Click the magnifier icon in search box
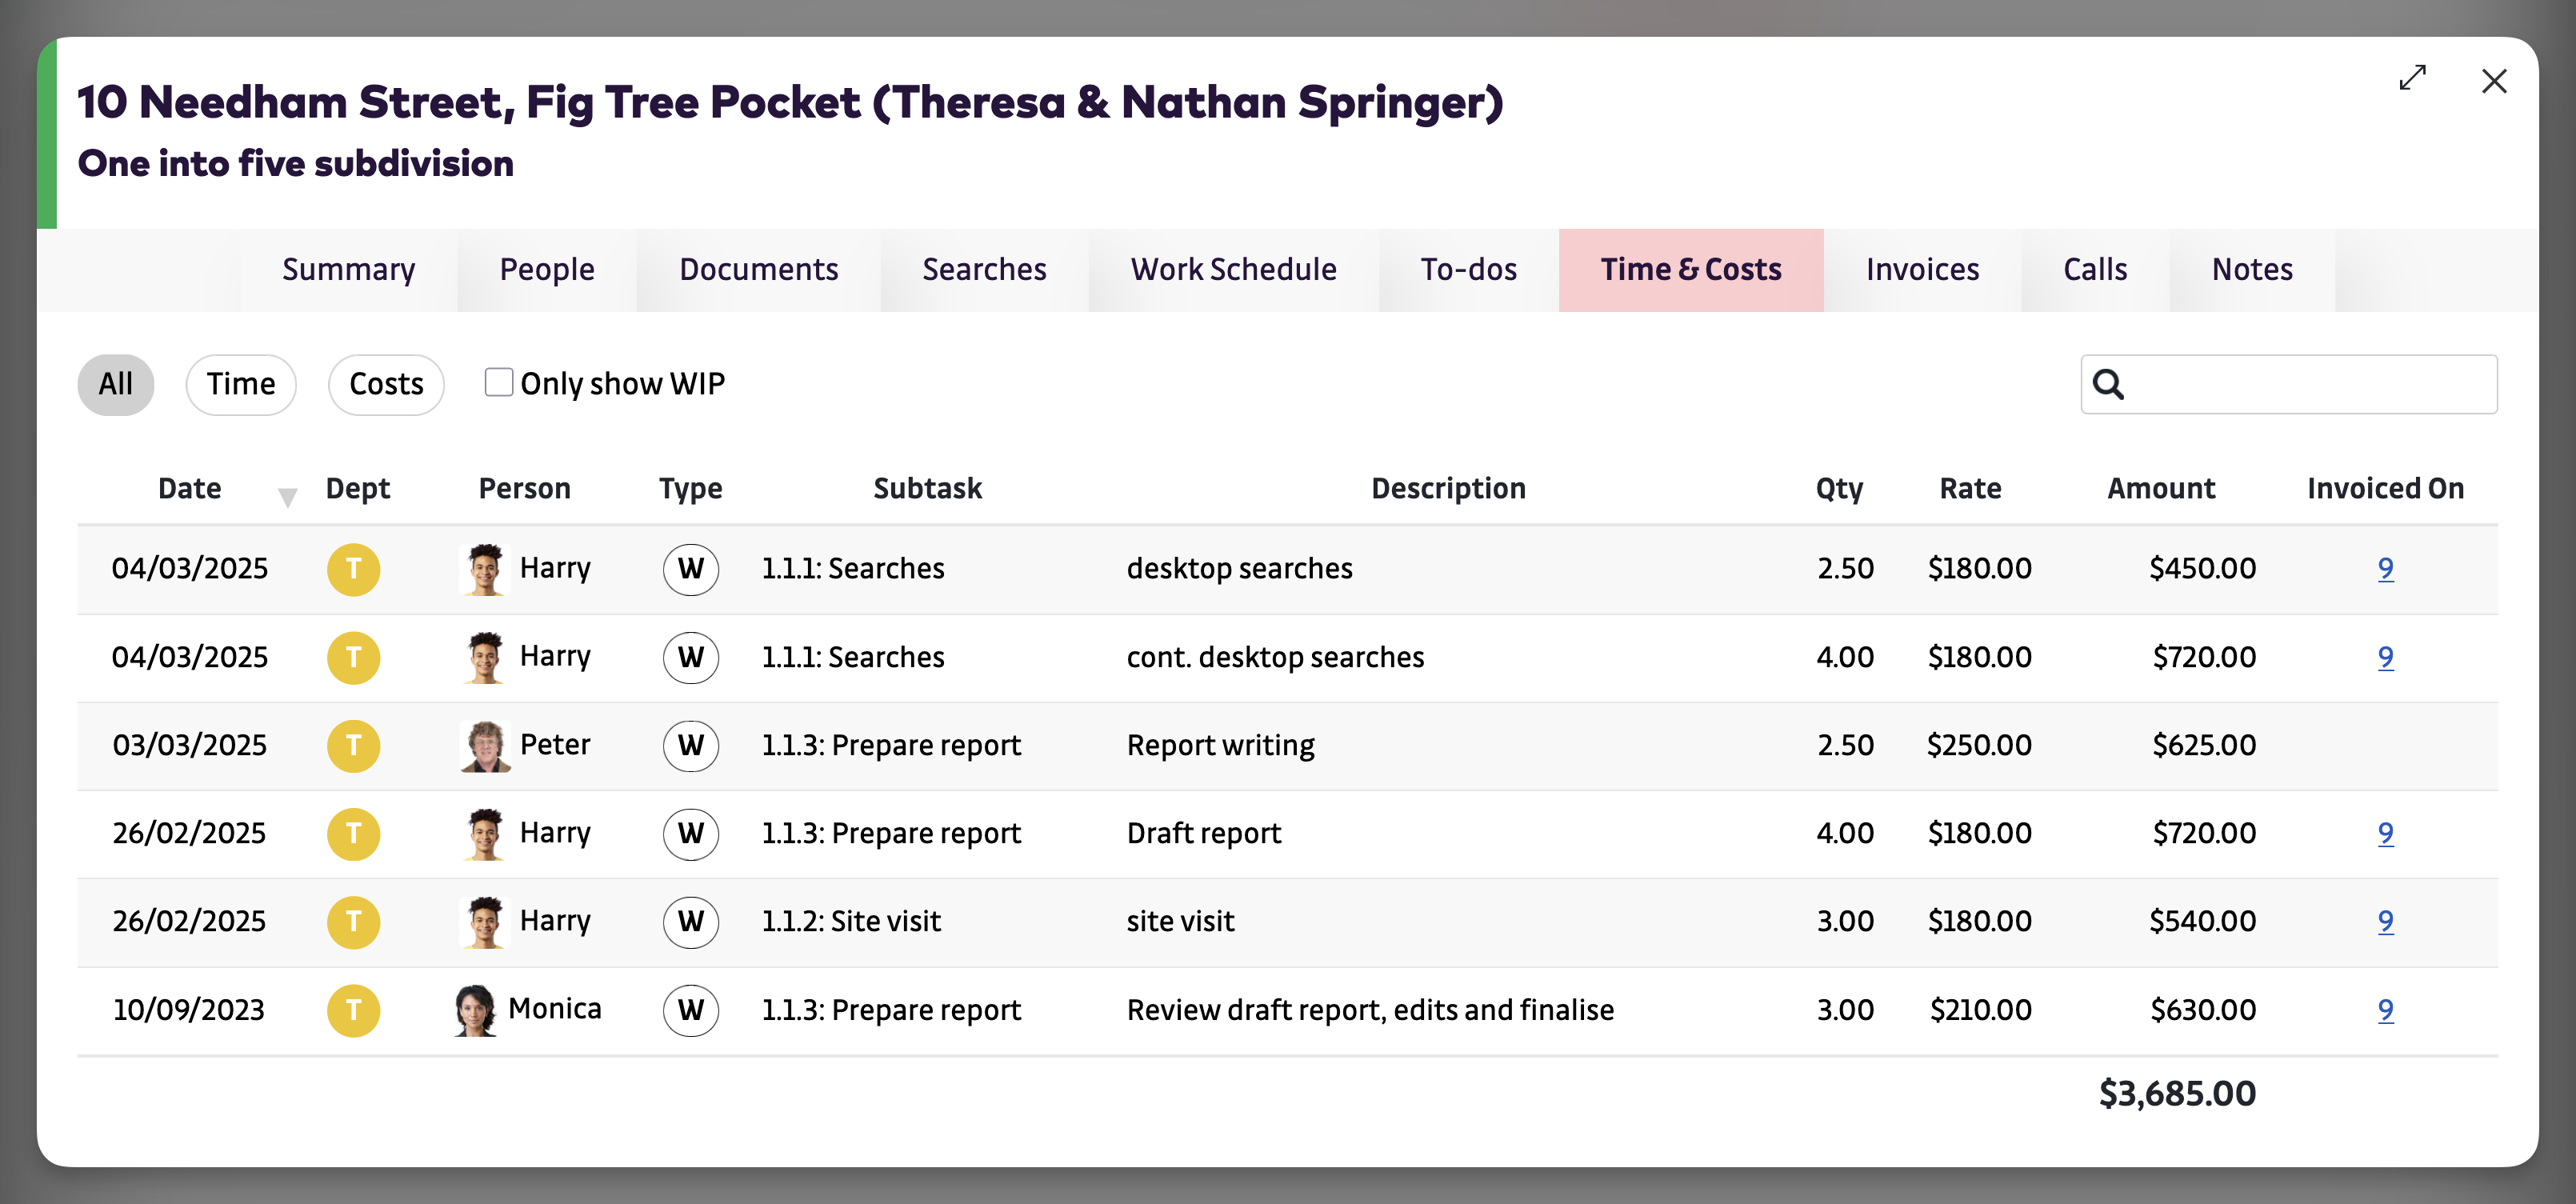Viewport: 2576px width, 1204px height. click(2108, 384)
